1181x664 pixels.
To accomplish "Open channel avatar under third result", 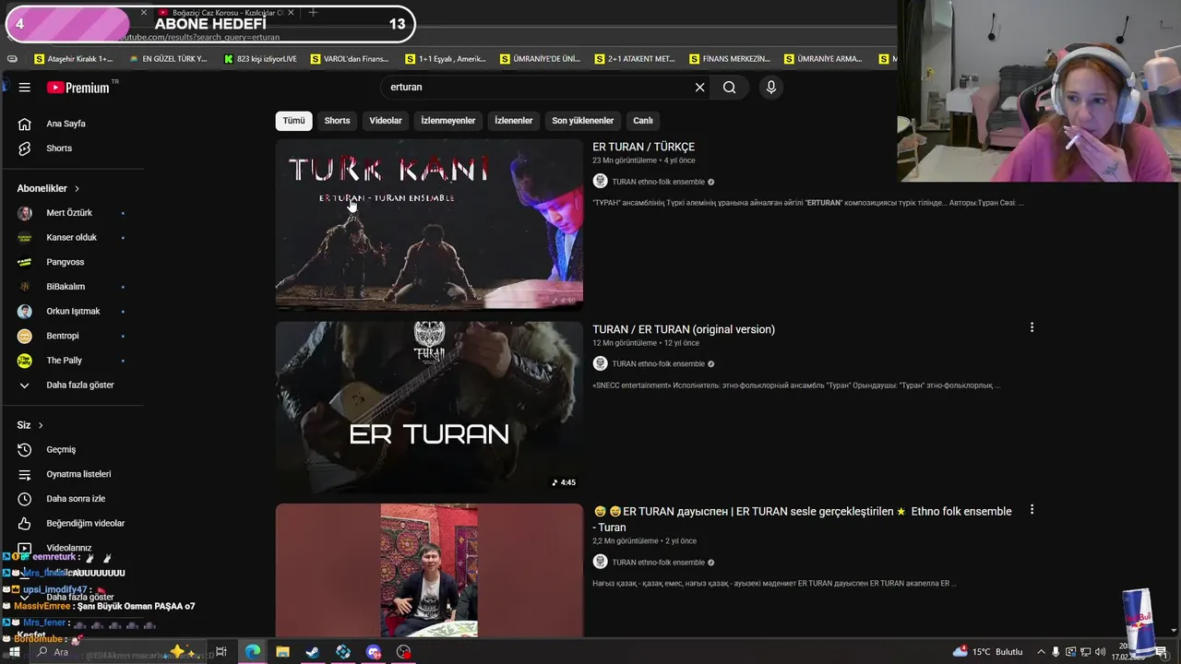I will [600, 562].
